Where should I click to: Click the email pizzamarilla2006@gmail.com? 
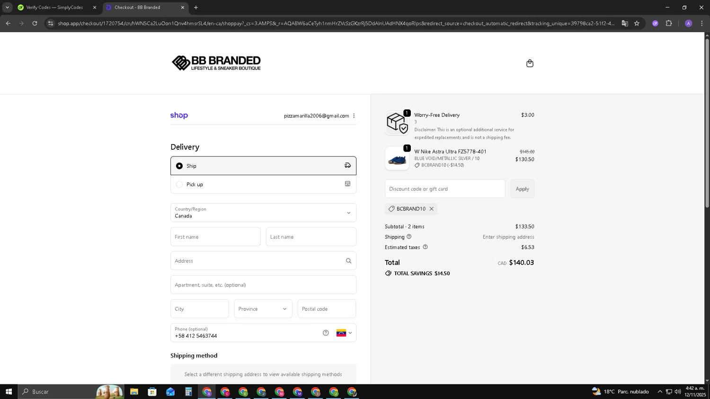(316, 116)
